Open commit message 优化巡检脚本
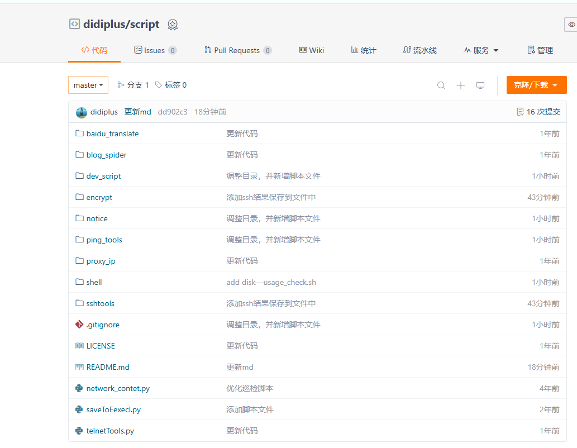 coord(250,388)
